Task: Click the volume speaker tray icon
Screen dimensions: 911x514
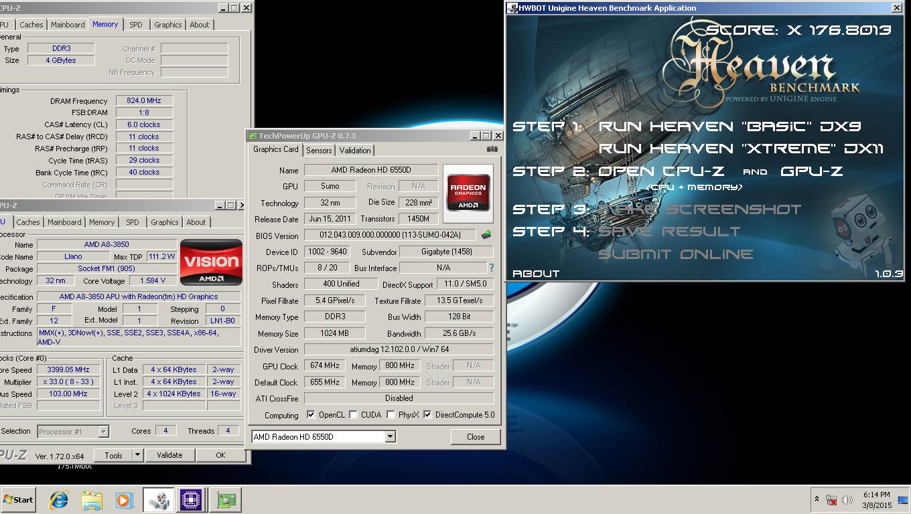Action: tap(847, 500)
